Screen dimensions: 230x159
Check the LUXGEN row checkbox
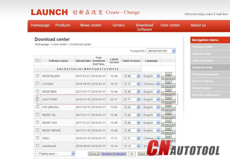(37, 84)
